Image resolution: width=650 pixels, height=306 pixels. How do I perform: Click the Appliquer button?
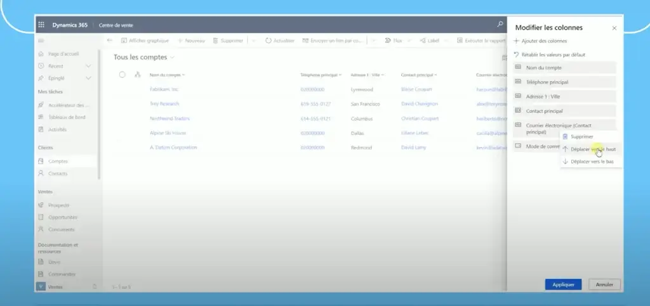(563, 284)
